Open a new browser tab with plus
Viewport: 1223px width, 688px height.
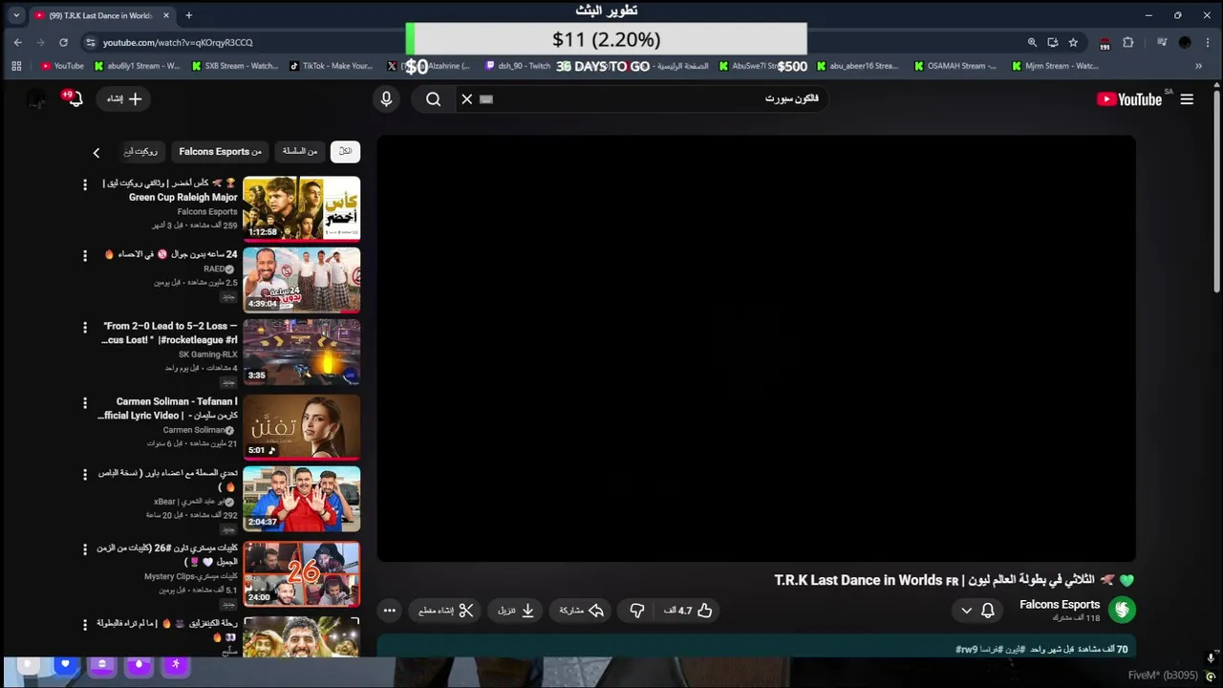pos(188,15)
